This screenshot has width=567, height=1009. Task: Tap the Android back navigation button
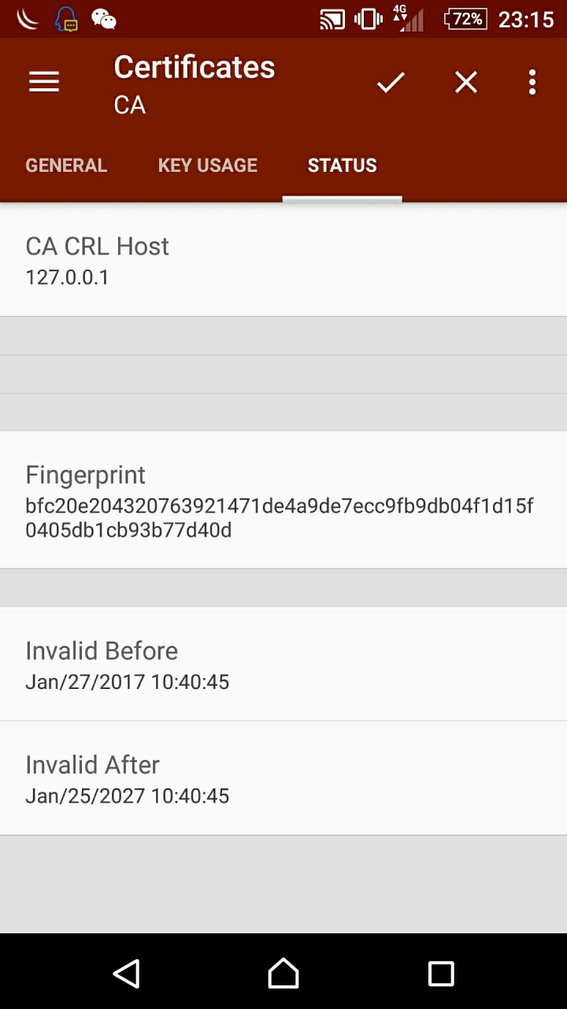pos(126,974)
